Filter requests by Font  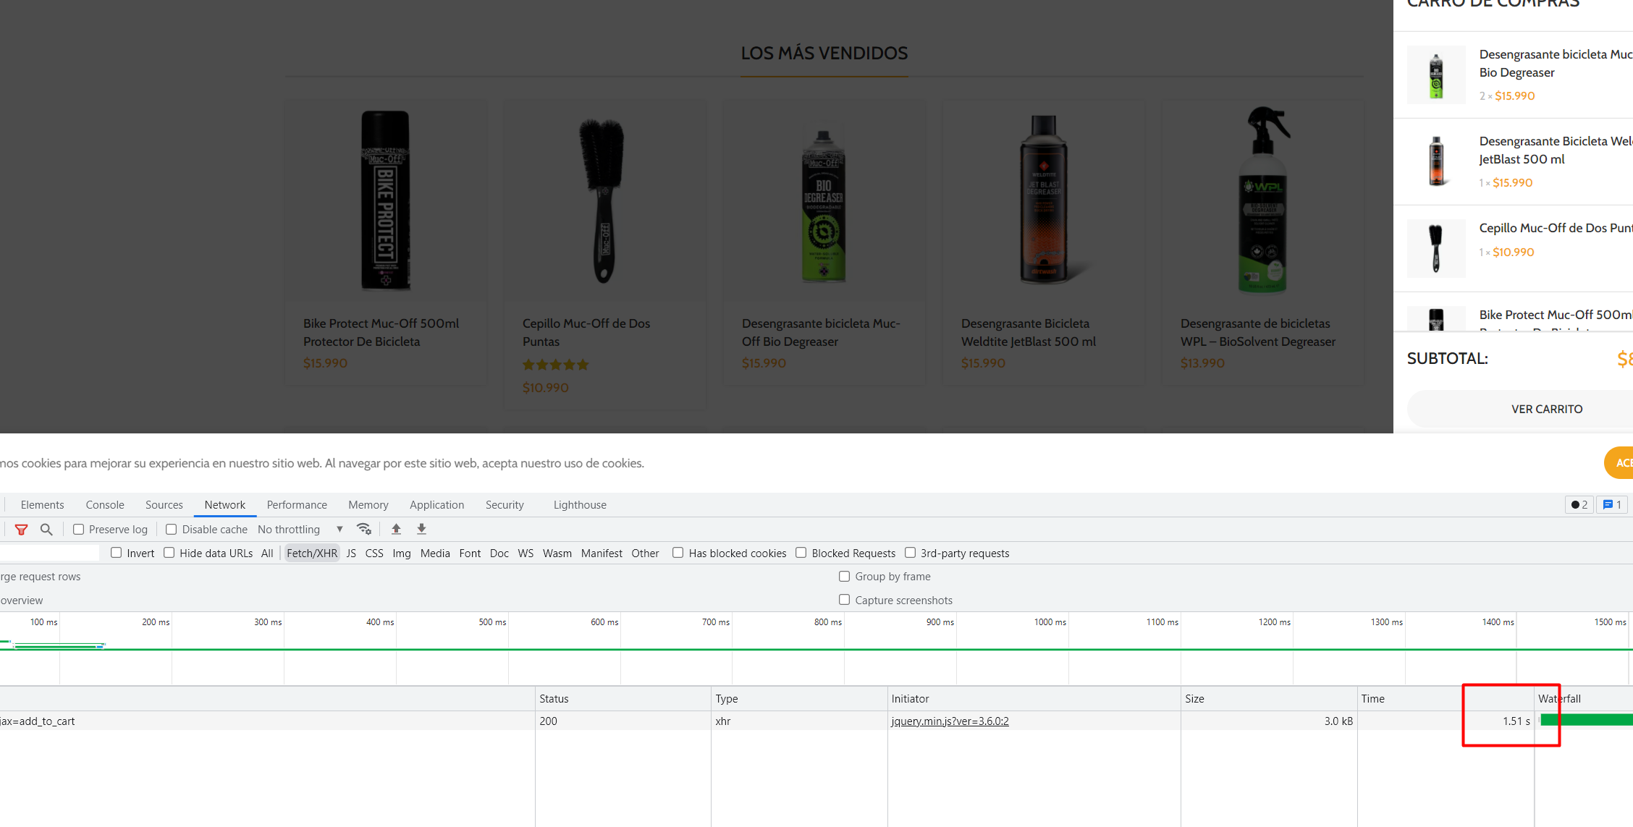point(470,554)
